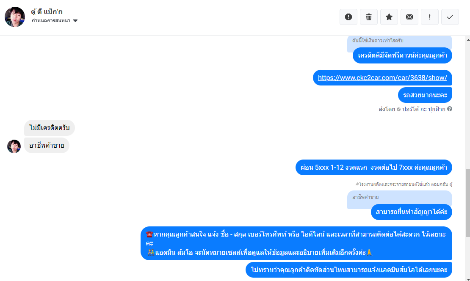Click the reply arrow icon above the quoted อาชีพค้าขาย message
The image size is (470, 281).
[357, 185]
